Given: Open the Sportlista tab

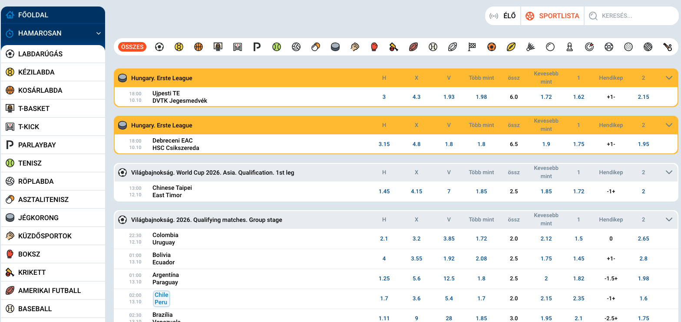Looking at the screenshot, I should [552, 16].
